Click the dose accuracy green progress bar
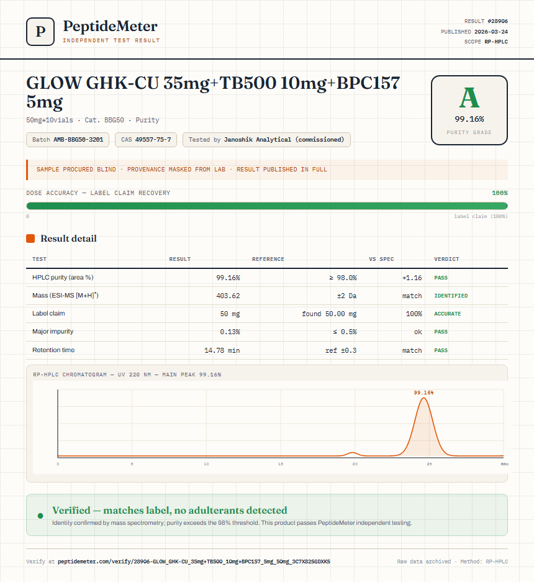Screen dimensions: 534x582 pyautogui.click(x=267, y=206)
